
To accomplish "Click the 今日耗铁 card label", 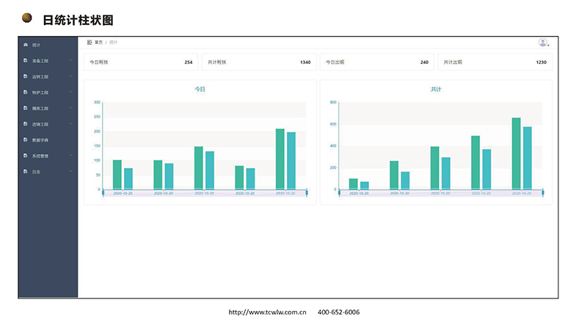I will point(99,62).
